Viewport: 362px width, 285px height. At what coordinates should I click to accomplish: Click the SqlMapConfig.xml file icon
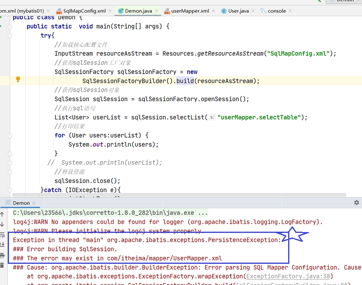pyautogui.click(x=59, y=11)
